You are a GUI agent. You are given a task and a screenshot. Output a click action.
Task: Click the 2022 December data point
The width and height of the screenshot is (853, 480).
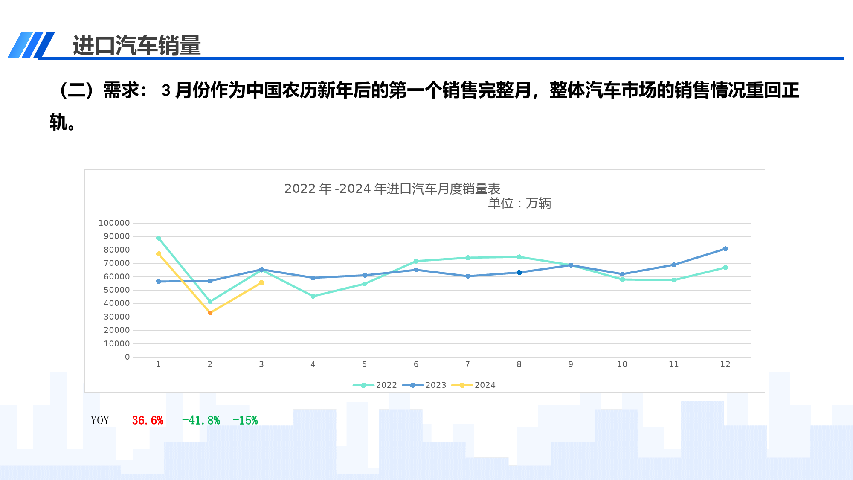[725, 268]
